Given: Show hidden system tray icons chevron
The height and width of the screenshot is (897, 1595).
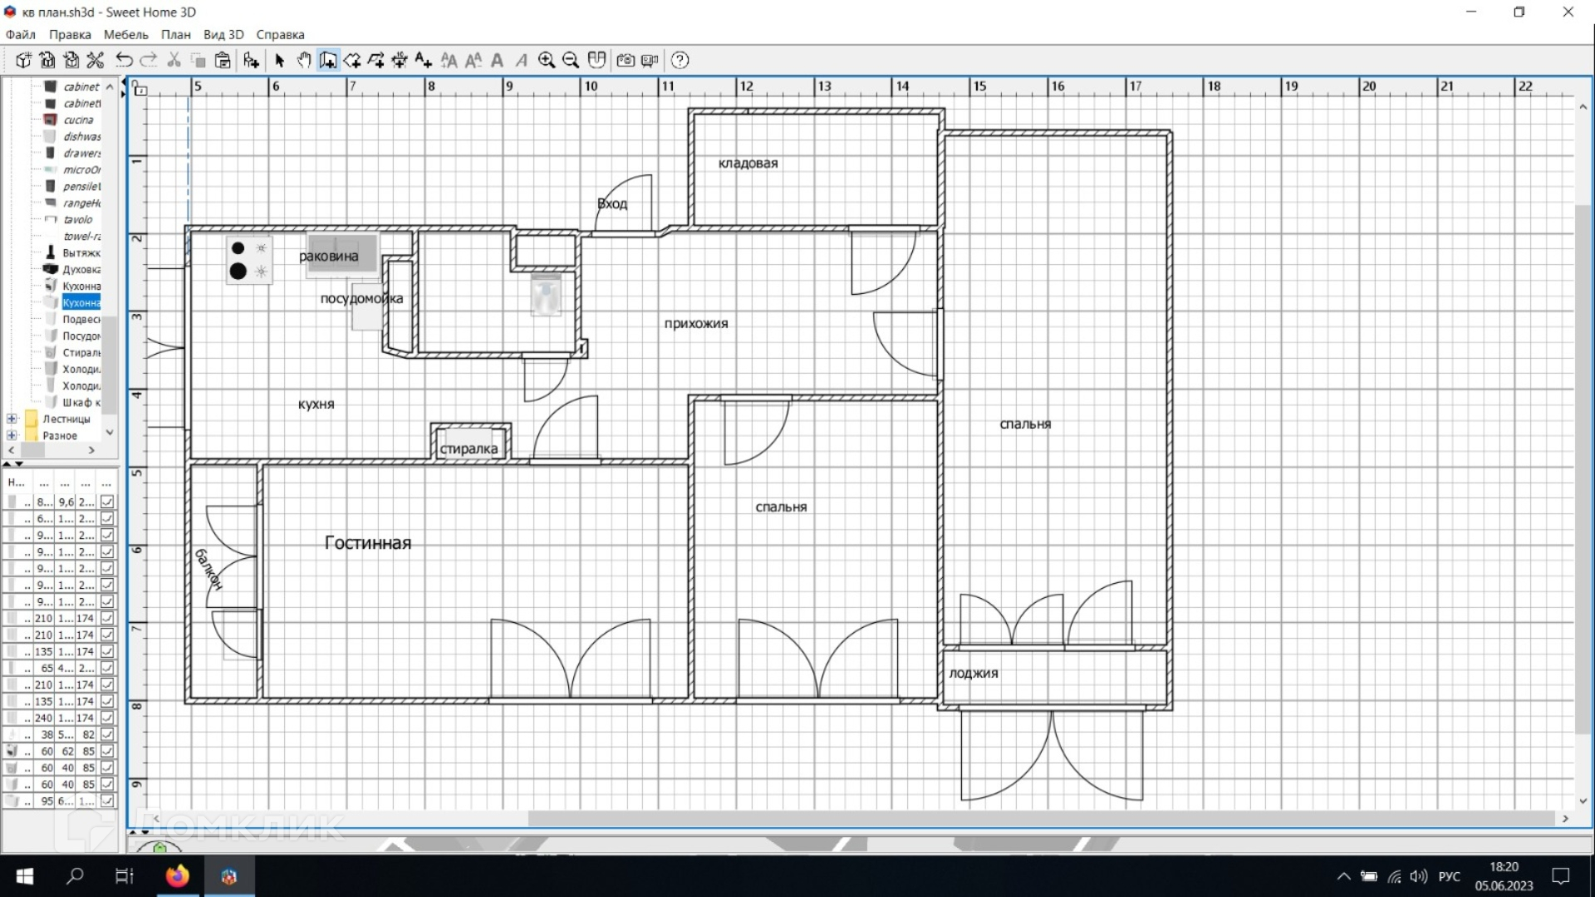Looking at the screenshot, I should (1342, 876).
